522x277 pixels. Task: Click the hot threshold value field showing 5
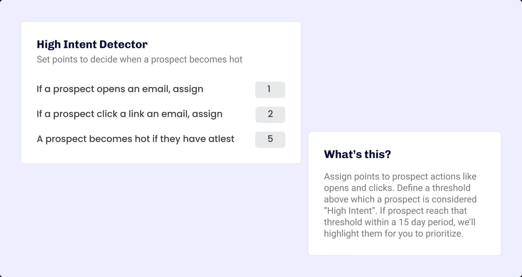pos(270,140)
